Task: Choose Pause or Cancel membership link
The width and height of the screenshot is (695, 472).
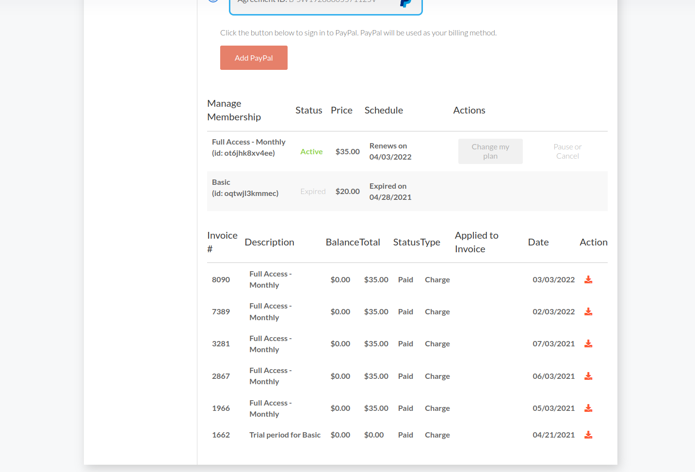Action: (x=567, y=151)
